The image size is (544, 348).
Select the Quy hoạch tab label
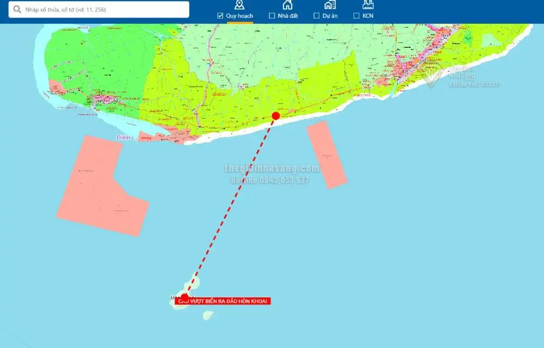(x=239, y=16)
